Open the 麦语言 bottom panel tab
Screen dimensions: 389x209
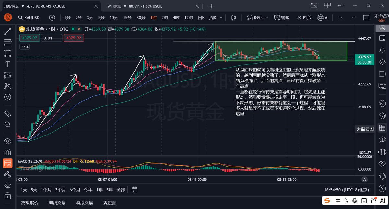point(110,203)
